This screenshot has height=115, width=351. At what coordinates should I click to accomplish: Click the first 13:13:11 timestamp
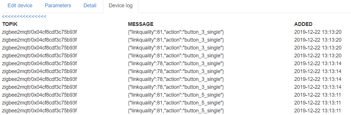(318, 95)
